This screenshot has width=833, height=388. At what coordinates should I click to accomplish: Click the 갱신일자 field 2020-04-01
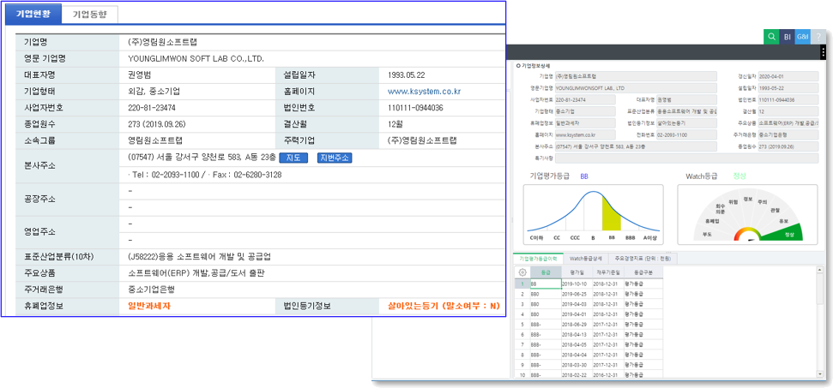[x=788, y=75]
